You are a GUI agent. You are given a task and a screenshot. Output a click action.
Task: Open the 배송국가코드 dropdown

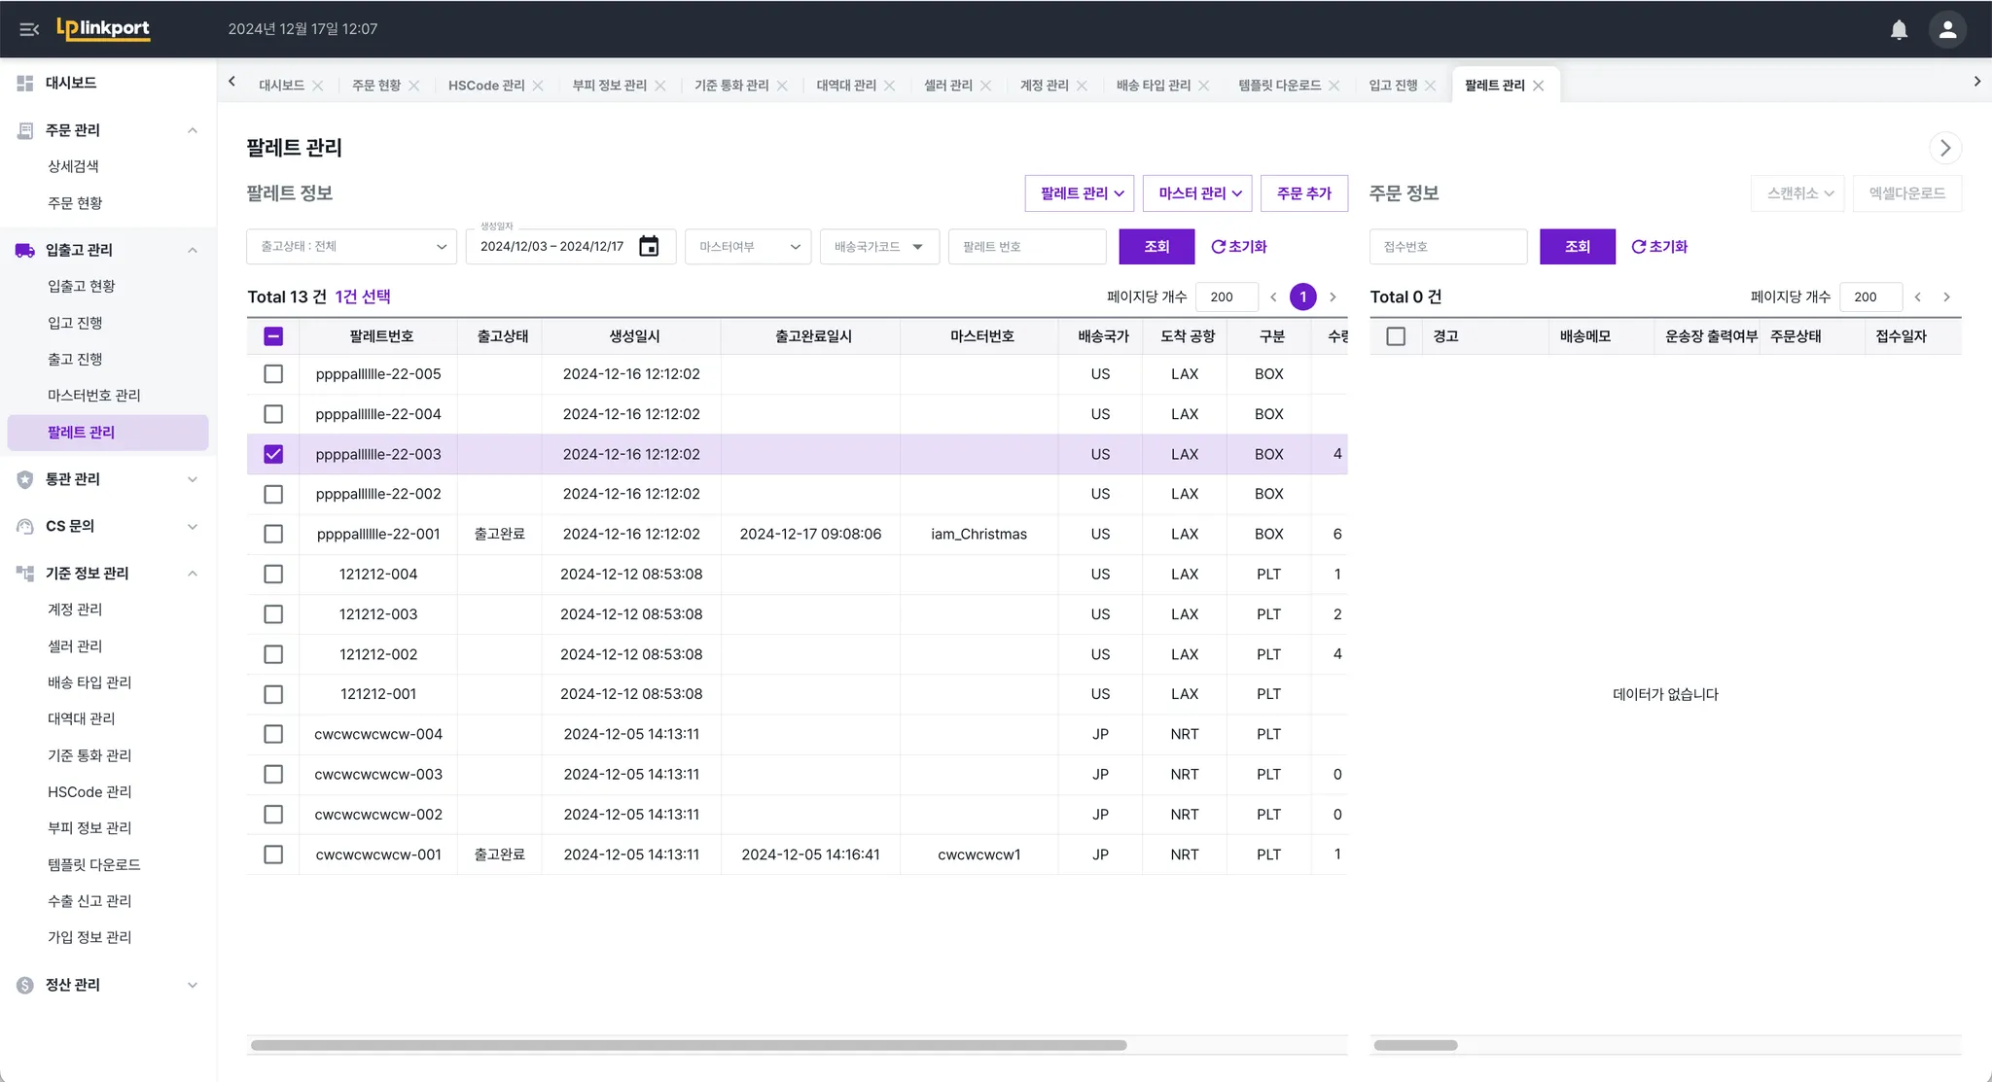(x=878, y=247)
